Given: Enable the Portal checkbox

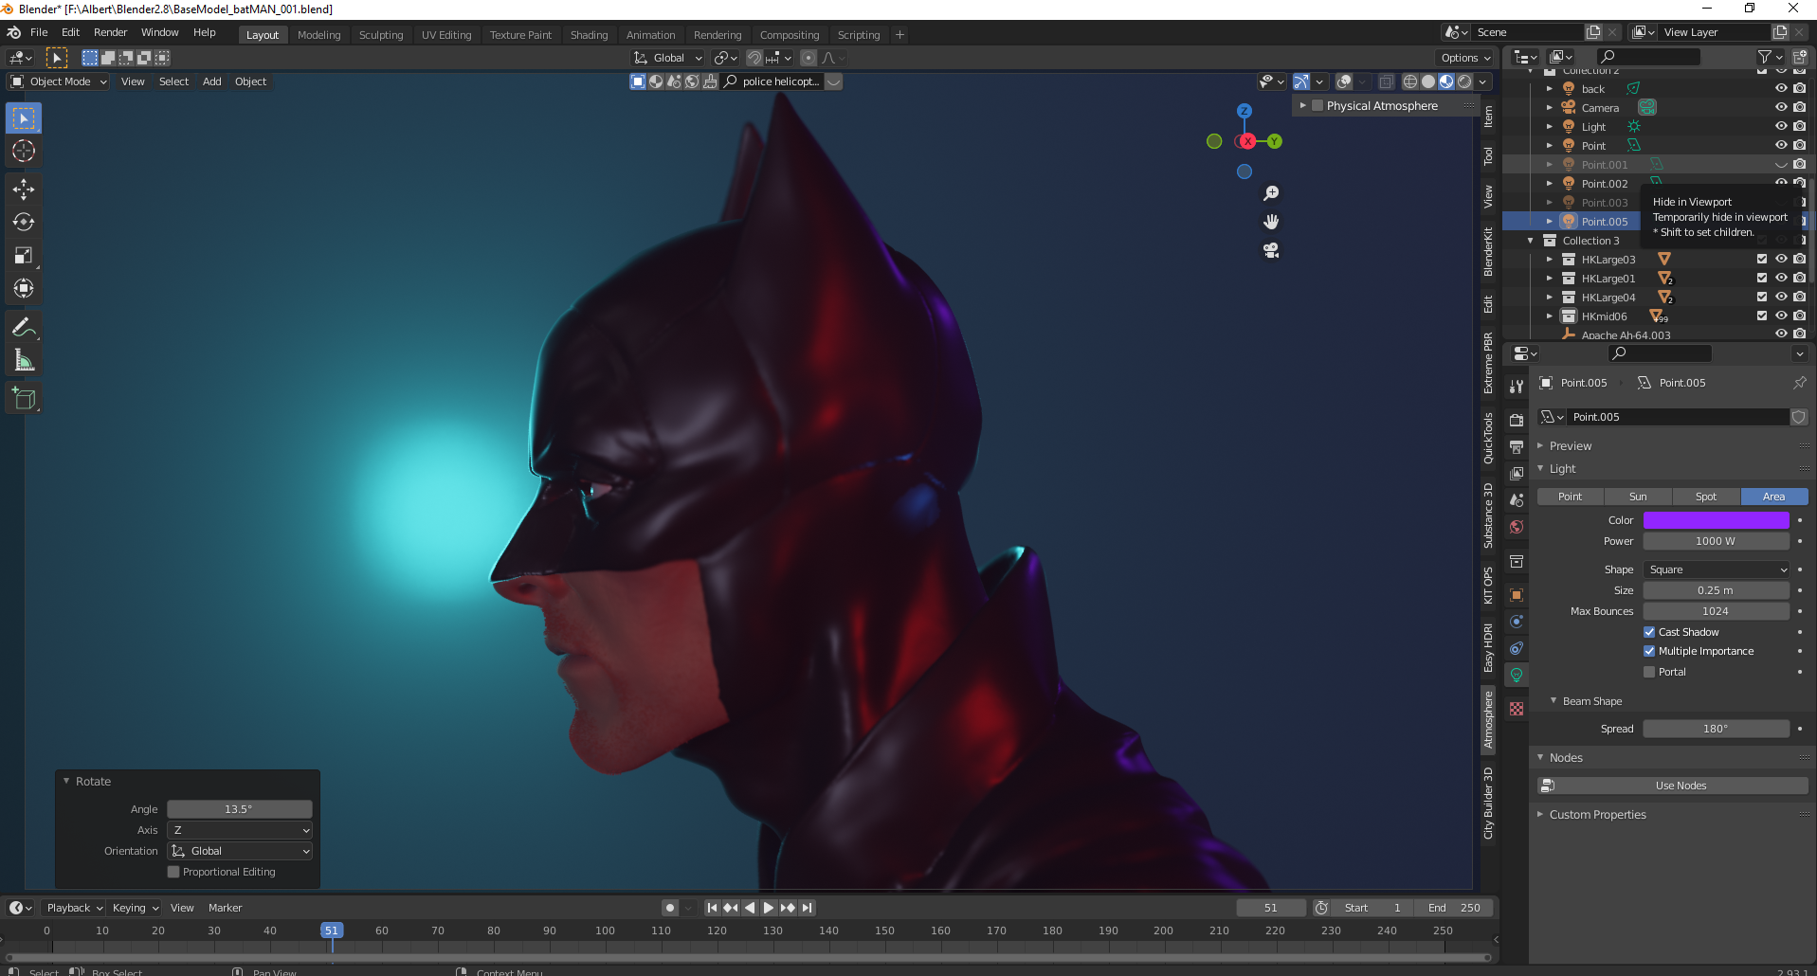Looking at the screenshot, I should (x=1649, y=672).
